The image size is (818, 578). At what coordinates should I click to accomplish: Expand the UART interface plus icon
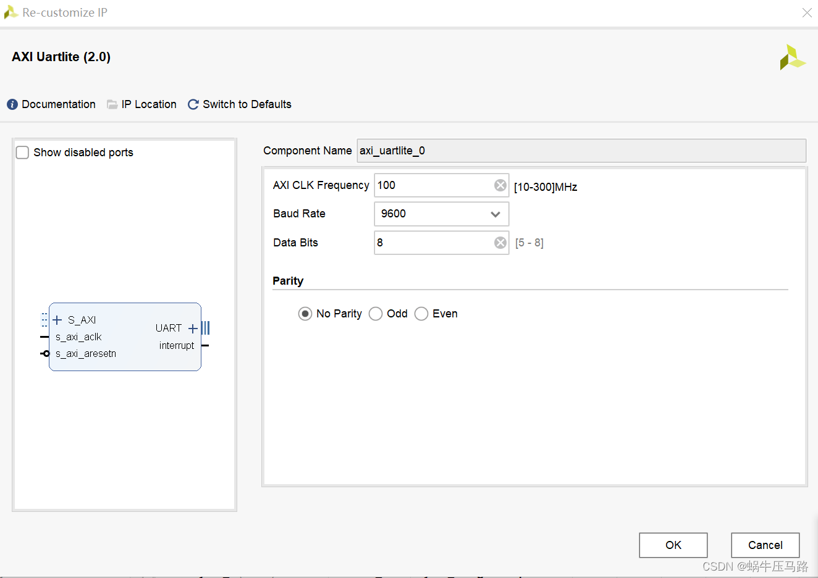click(x=193, y=328)
